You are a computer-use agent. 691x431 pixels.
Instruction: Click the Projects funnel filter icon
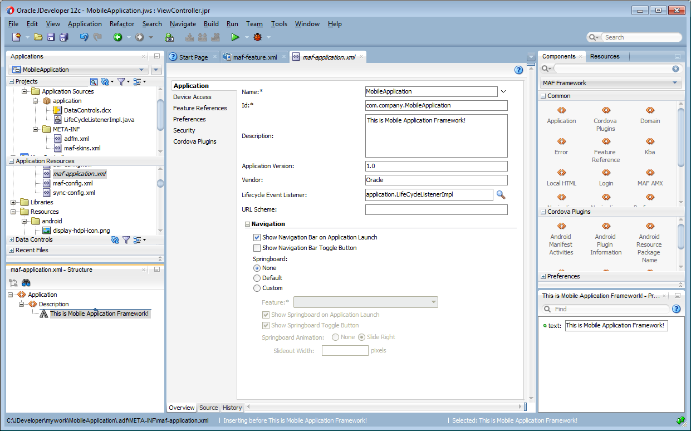(x=121, y=81)
